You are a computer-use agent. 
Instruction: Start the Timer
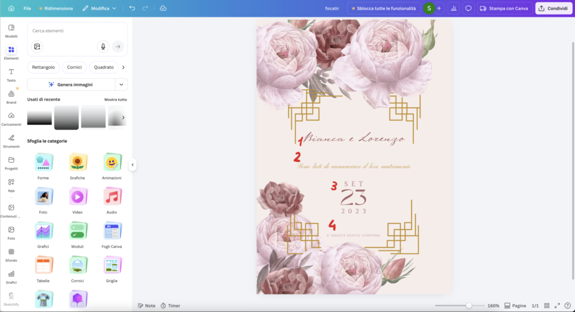point(170,305)
